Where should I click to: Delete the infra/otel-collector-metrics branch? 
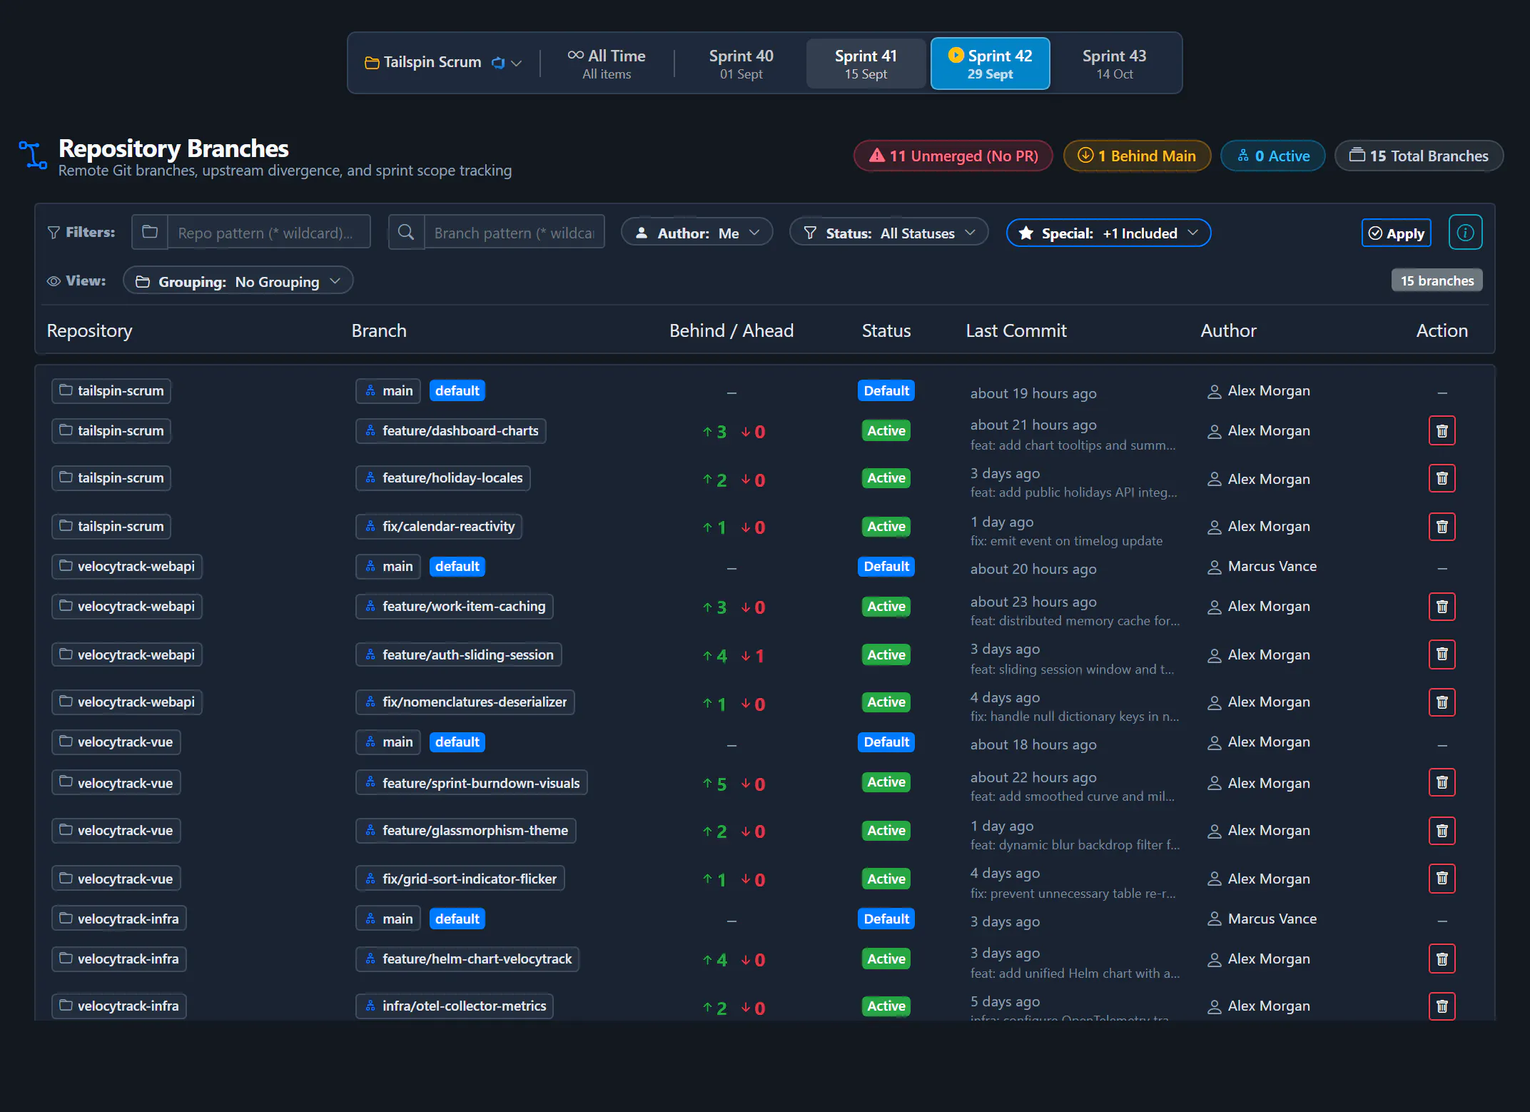tap(1442, 1006)
